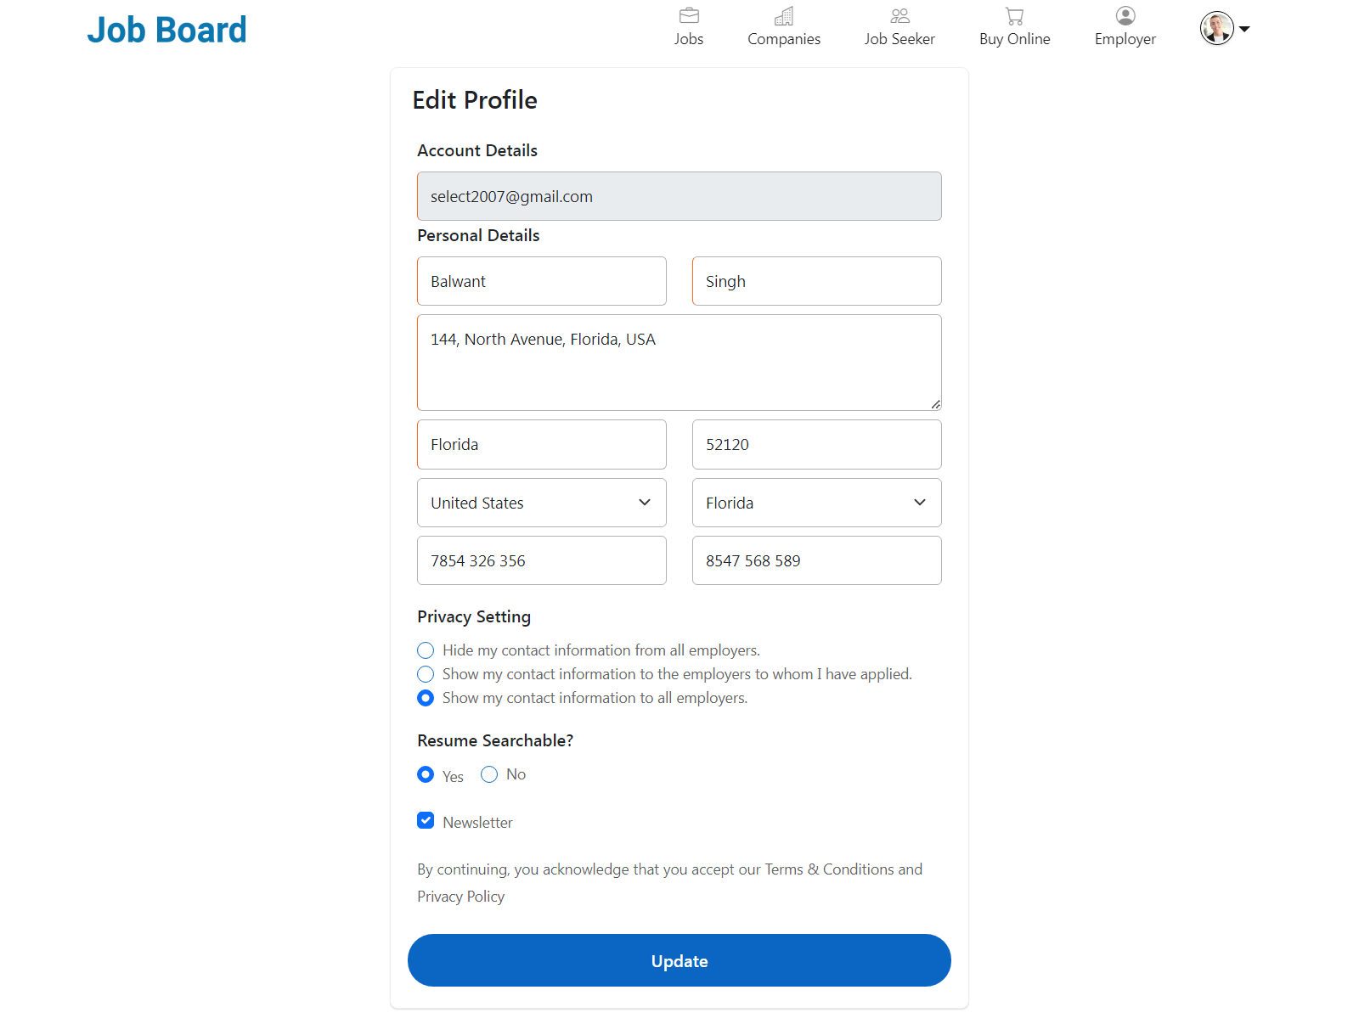Image resolution: width=1359 pixels, height=1035 pixels.
Task: Navigate to the Jobs menu item
Action: coord(689,38)
